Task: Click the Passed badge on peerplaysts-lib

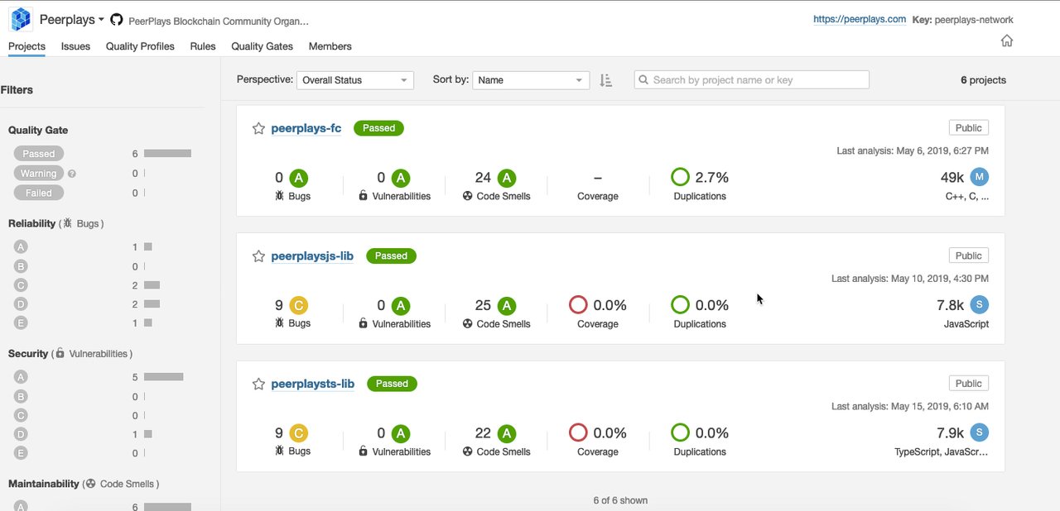Action: click(392, 384)
